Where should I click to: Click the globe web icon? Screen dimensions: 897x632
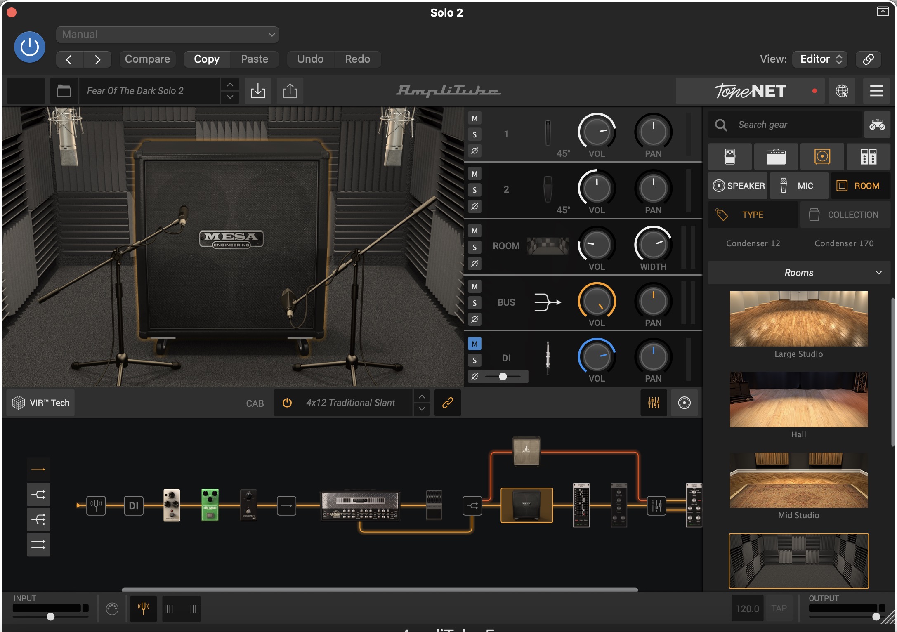point(842,91)
